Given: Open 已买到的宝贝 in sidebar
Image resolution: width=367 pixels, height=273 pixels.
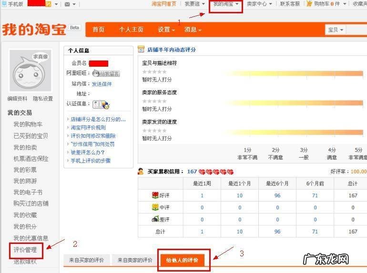Looking at the screenshot, I should [31, 136].
